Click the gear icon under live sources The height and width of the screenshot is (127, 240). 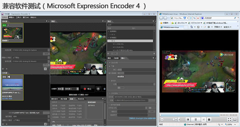tap(3, 69)
